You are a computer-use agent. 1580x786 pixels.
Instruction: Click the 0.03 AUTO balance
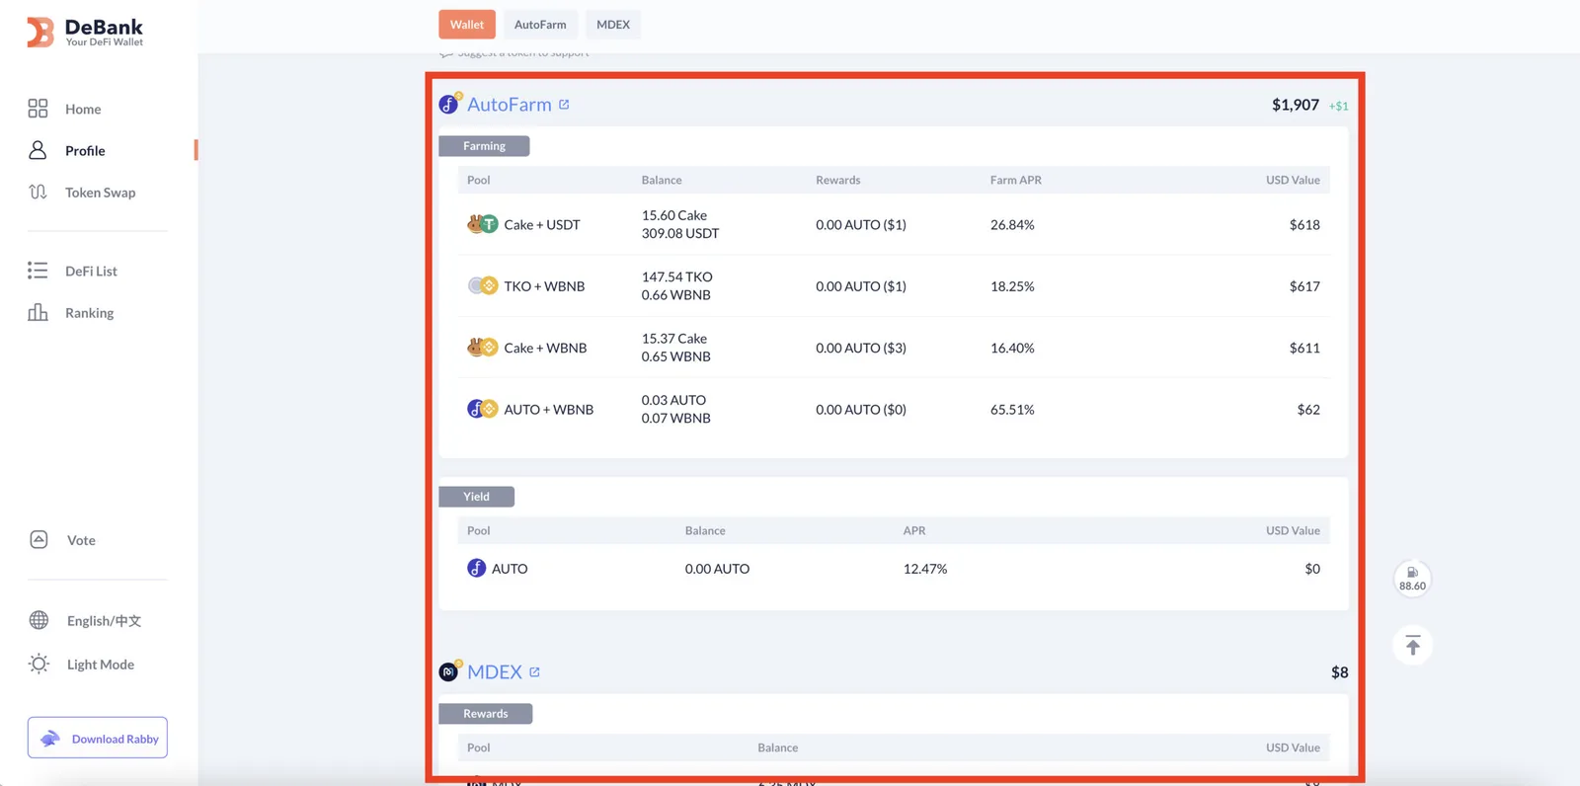click(x=673, y=400)
